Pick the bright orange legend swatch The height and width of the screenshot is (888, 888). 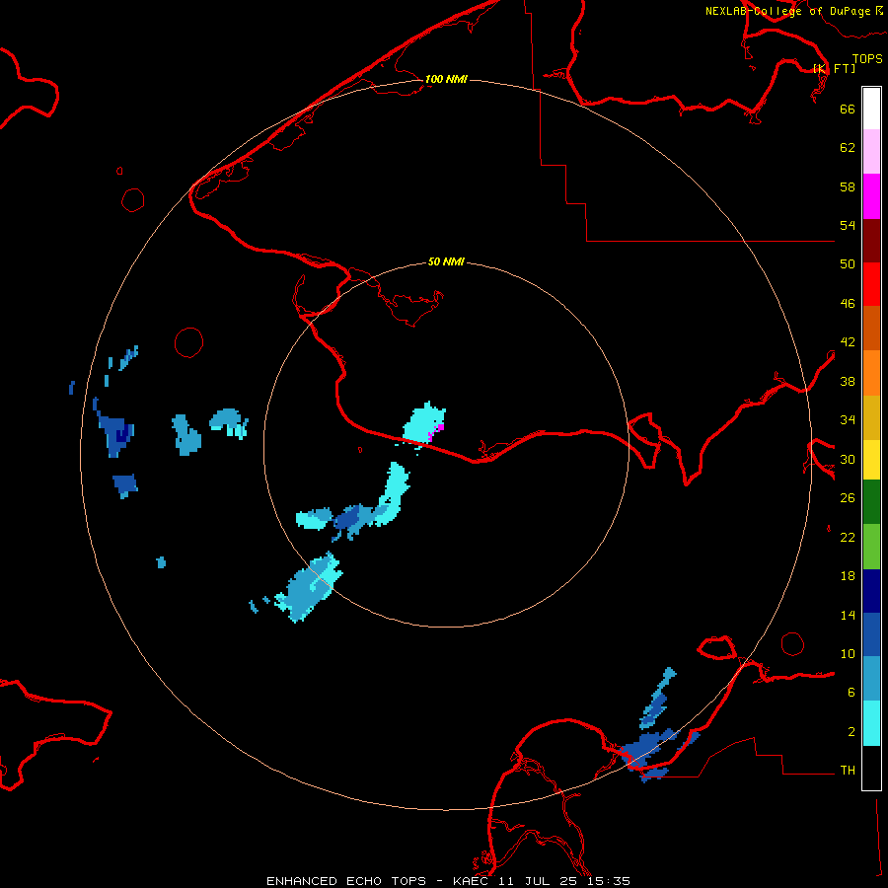coord(871,373)
